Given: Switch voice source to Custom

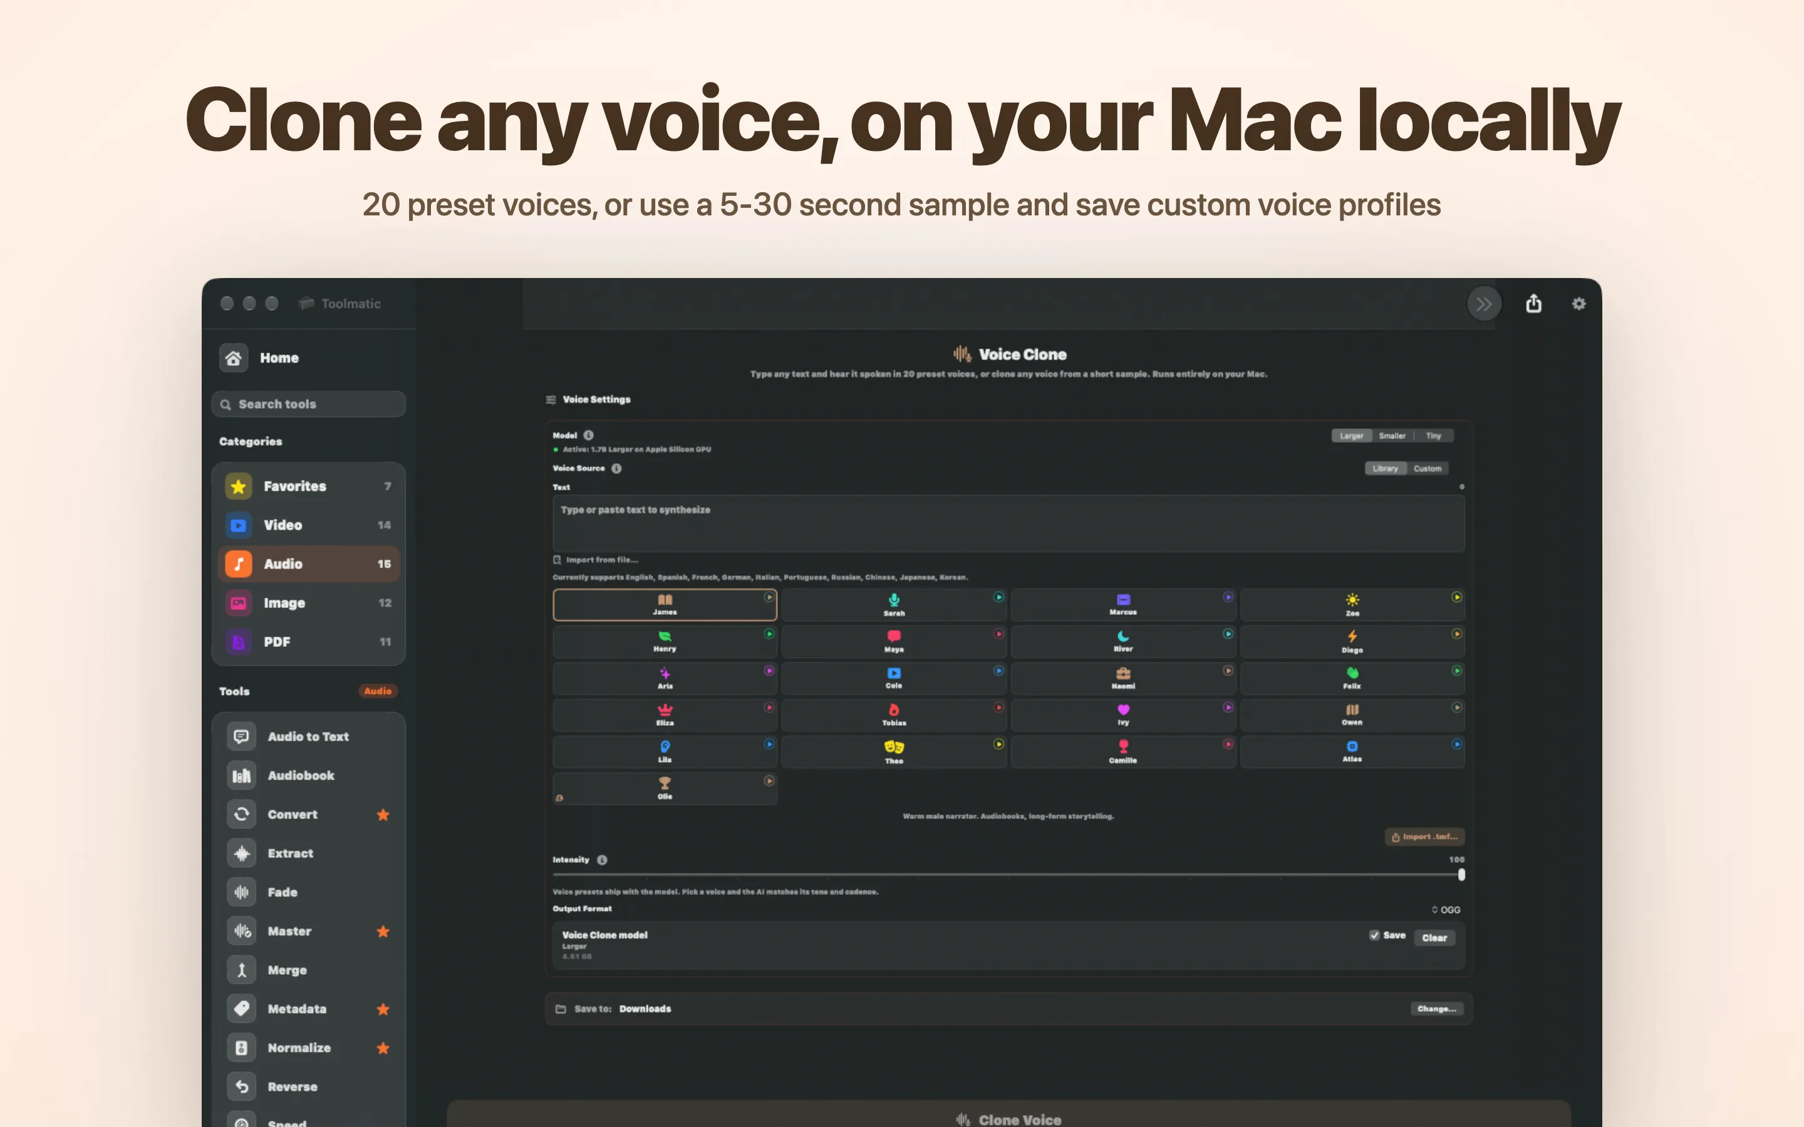Looking at the screenshot, I should click(1427, 468).
